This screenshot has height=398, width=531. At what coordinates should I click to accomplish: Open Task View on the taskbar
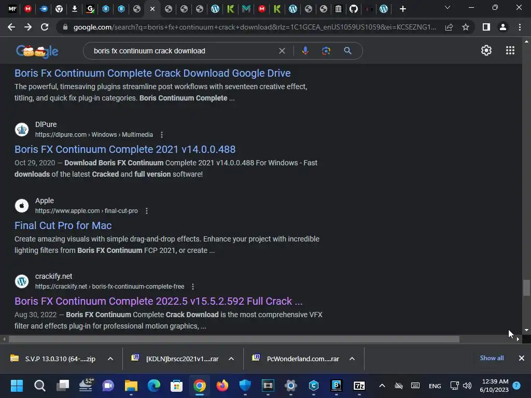click(x=63, y=386)
